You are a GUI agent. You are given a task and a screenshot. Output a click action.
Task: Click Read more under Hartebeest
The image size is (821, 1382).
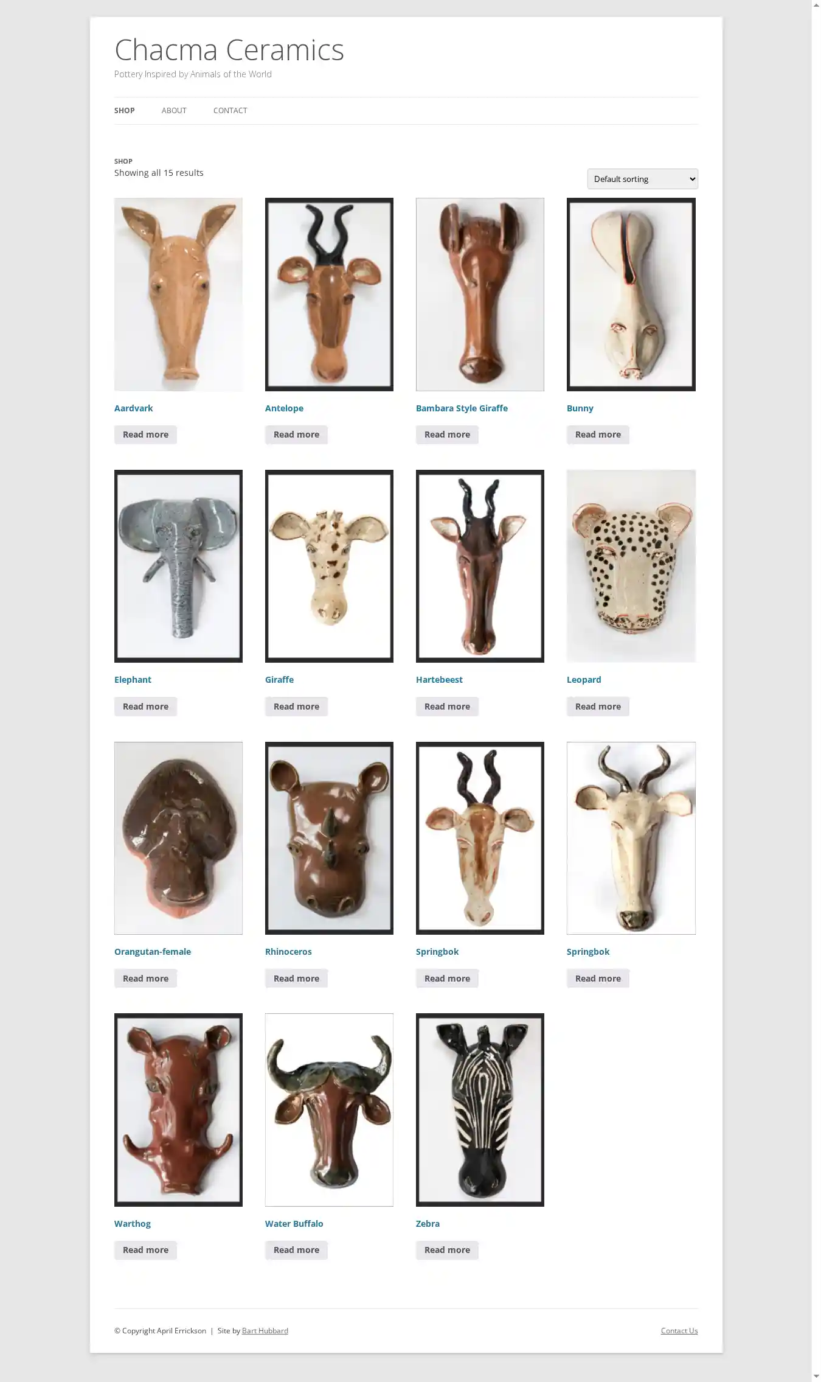click(x=447, y=707)
